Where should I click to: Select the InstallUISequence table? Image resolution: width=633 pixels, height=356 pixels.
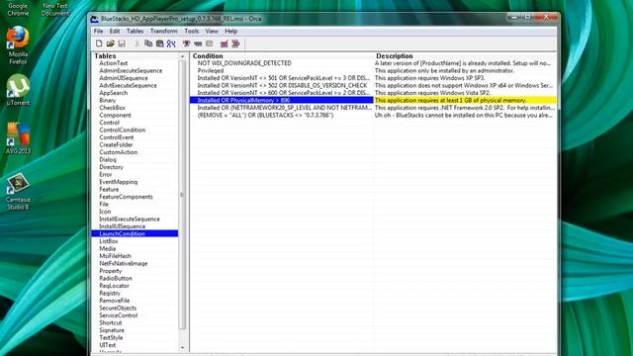click(x=123, y=226)
